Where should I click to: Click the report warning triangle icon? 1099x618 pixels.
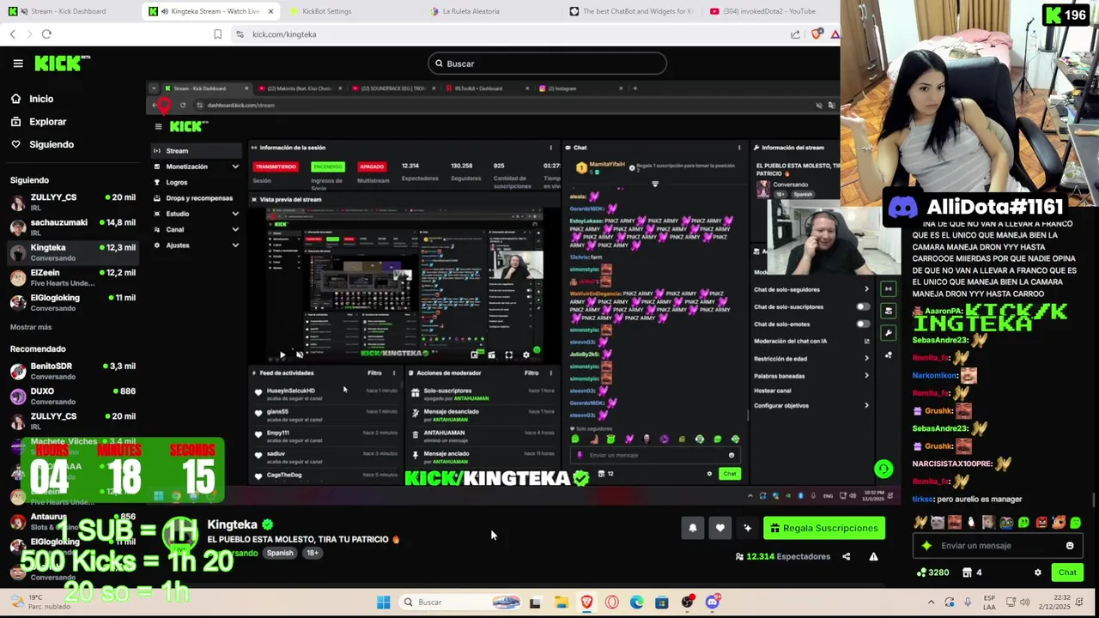click(x=873, y=556)
